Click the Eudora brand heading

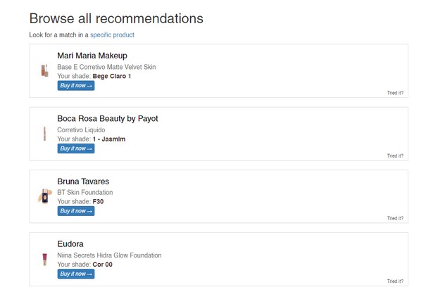click(x=70, y=244)
